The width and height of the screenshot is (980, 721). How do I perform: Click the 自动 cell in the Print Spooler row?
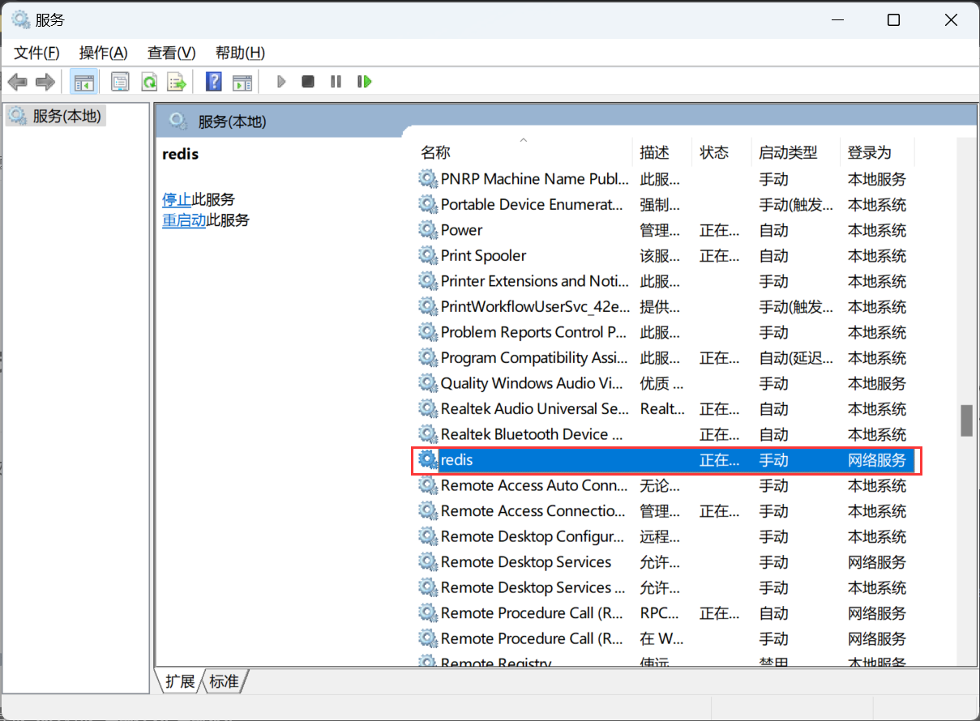coord(774,255)
